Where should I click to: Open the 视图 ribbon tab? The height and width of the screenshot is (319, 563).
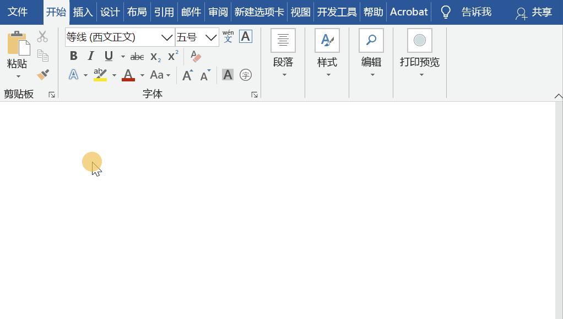tap(300, 12)
